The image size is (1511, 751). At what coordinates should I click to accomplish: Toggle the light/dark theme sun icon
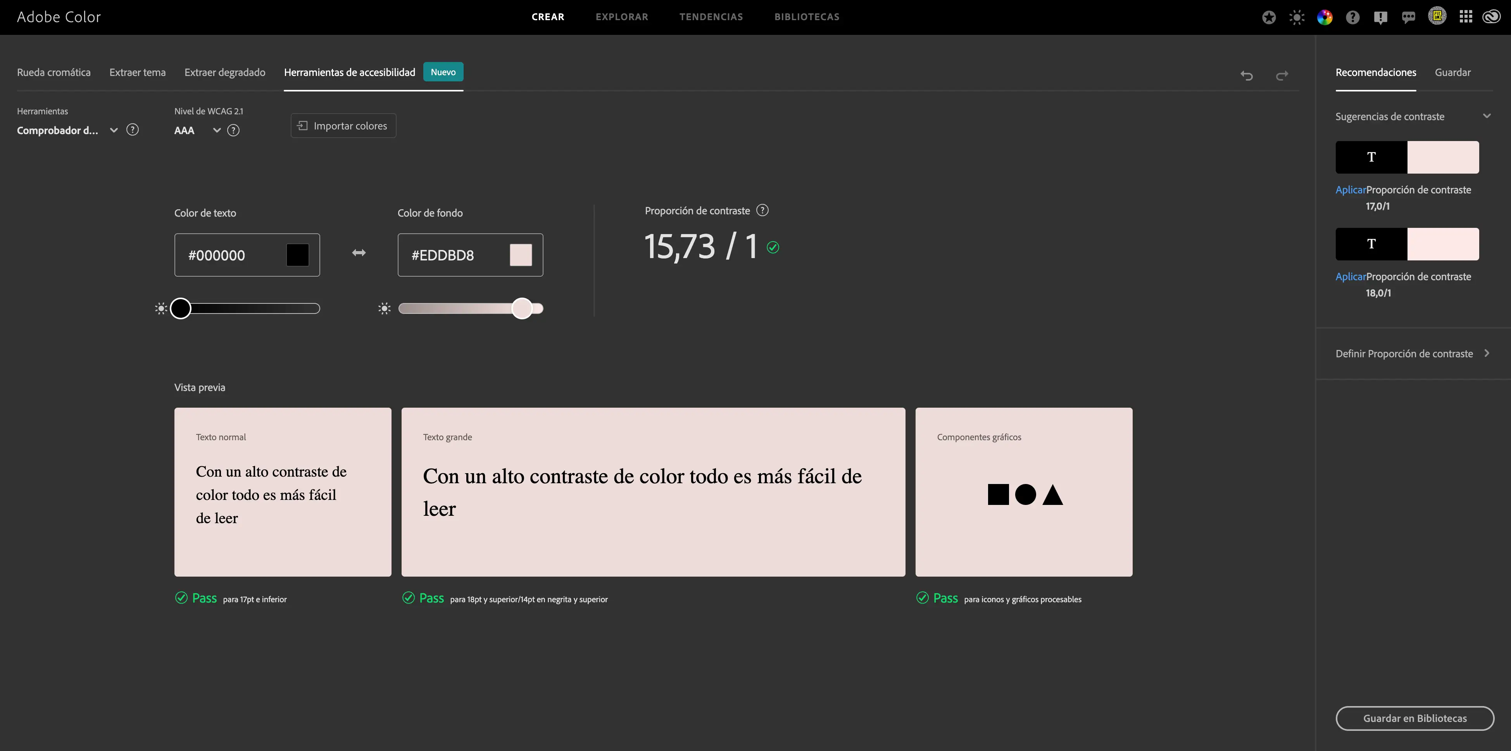coord(1296,17)
